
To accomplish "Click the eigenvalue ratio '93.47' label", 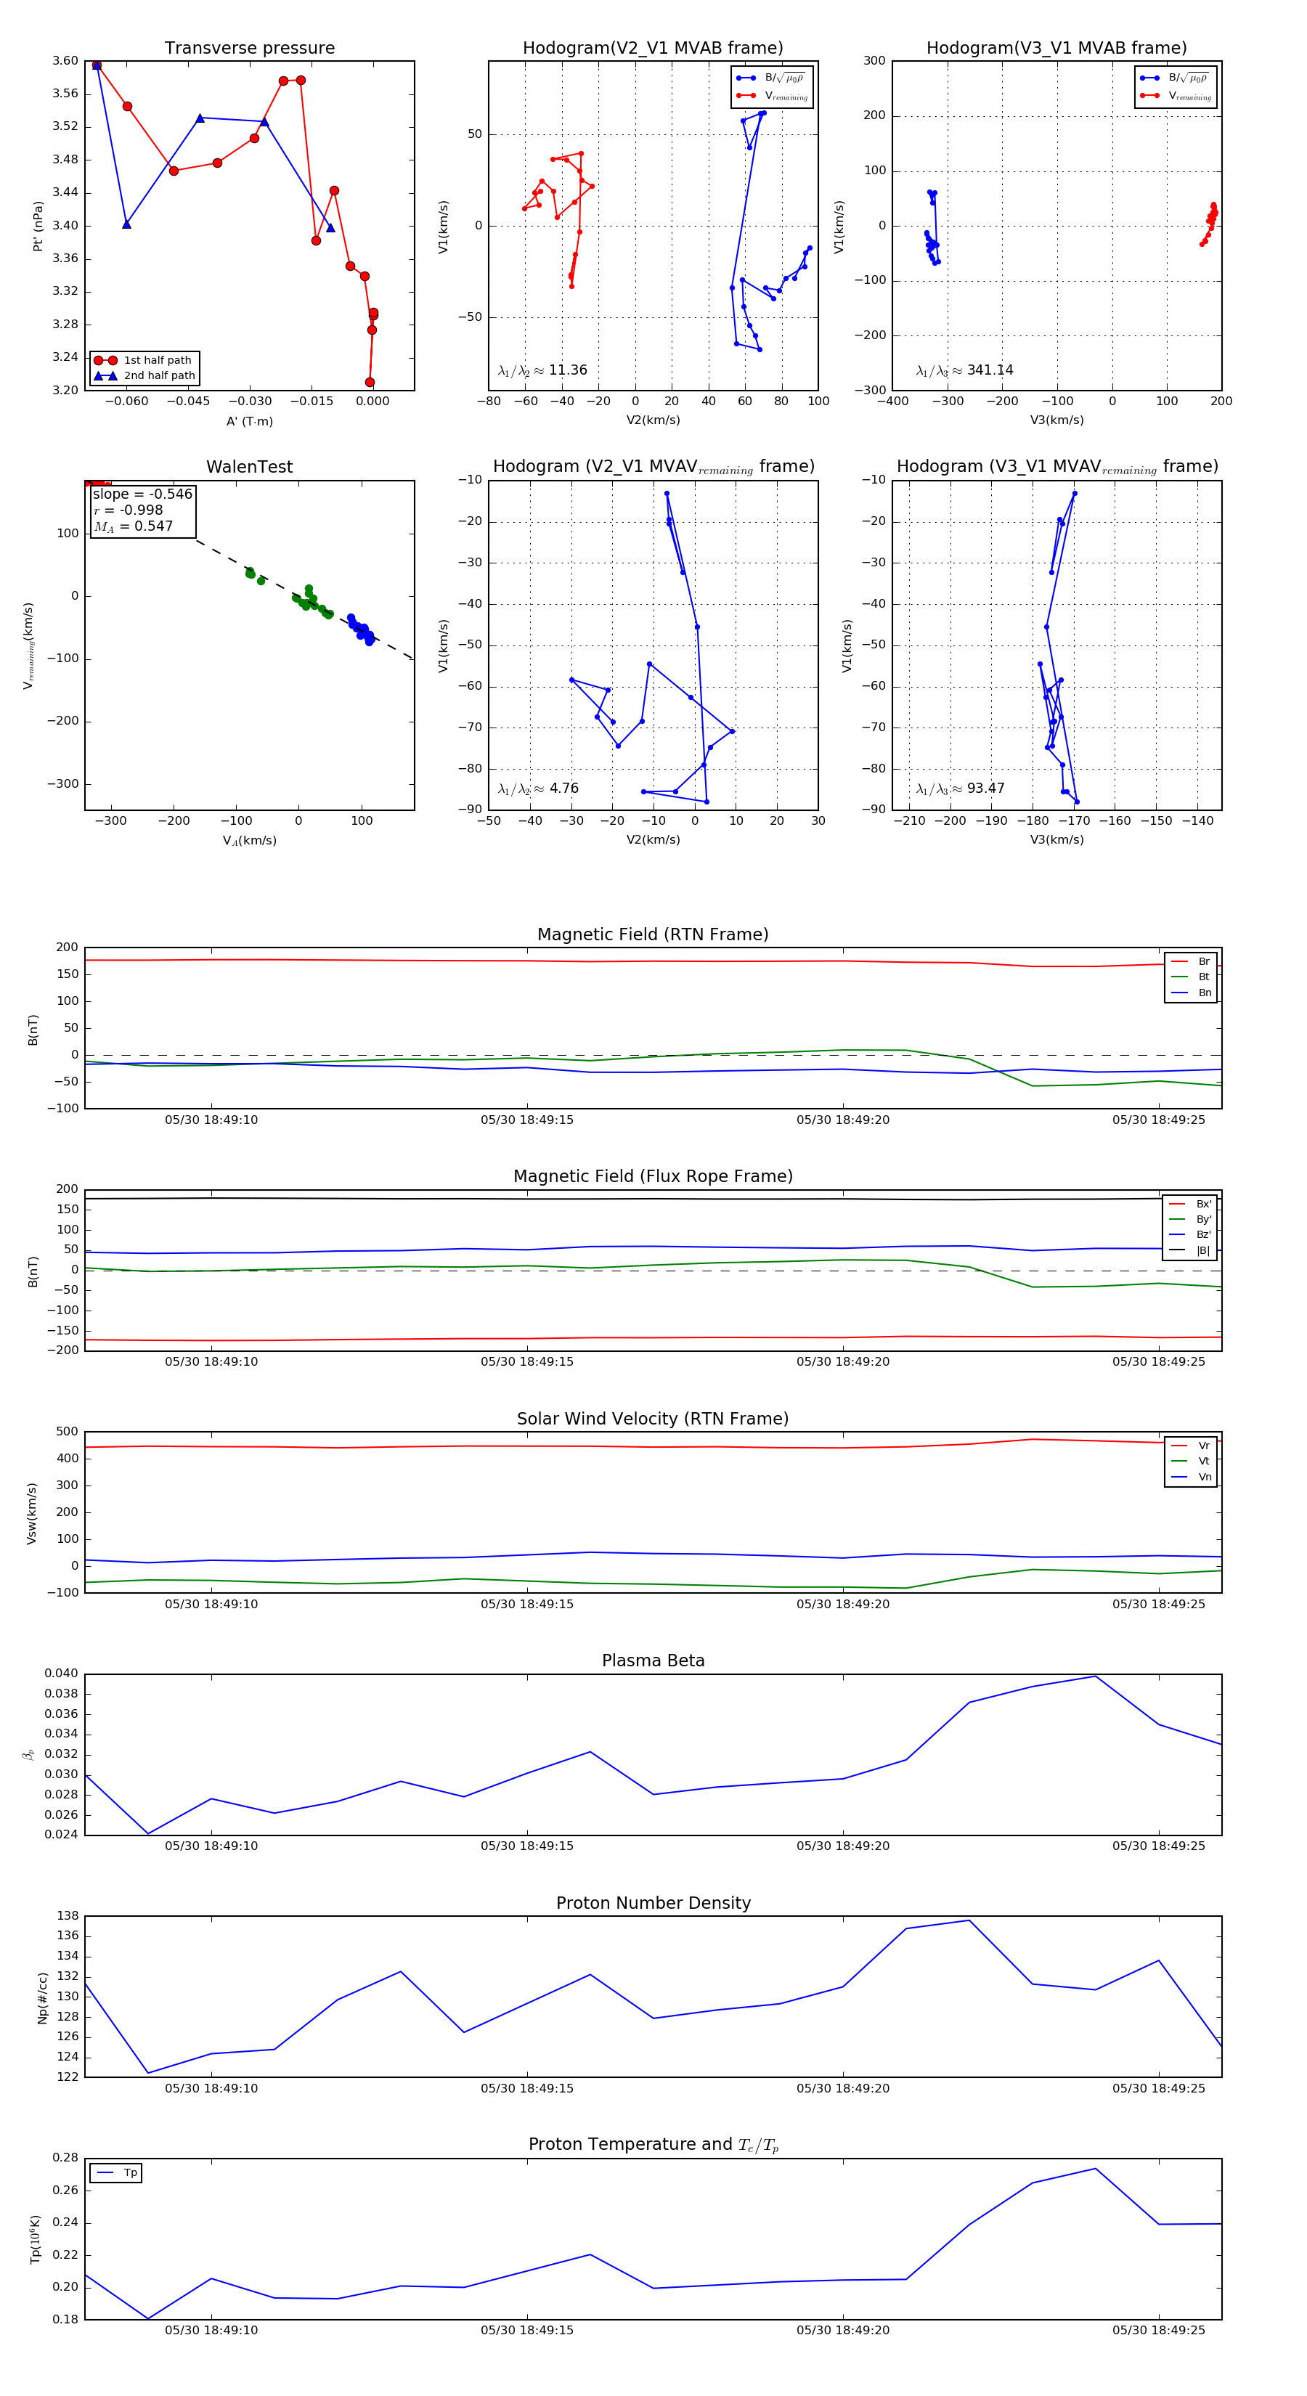I will pos(960,789).
